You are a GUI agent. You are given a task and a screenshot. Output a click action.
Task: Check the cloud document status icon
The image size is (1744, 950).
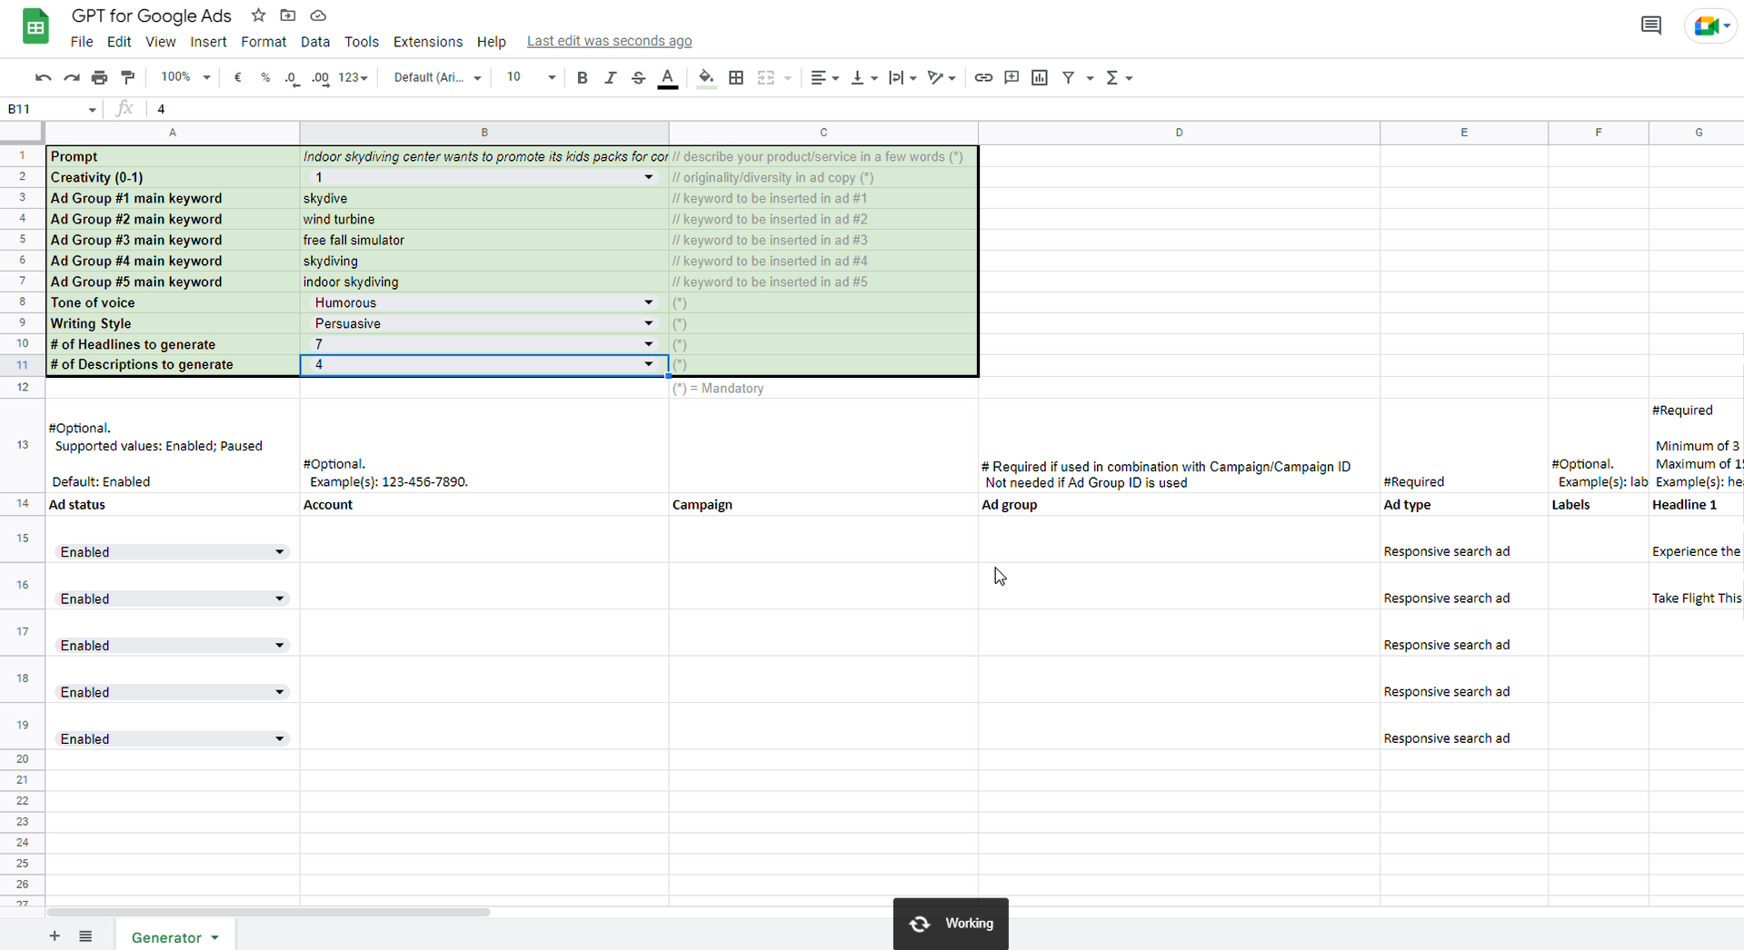coord(318,15)
